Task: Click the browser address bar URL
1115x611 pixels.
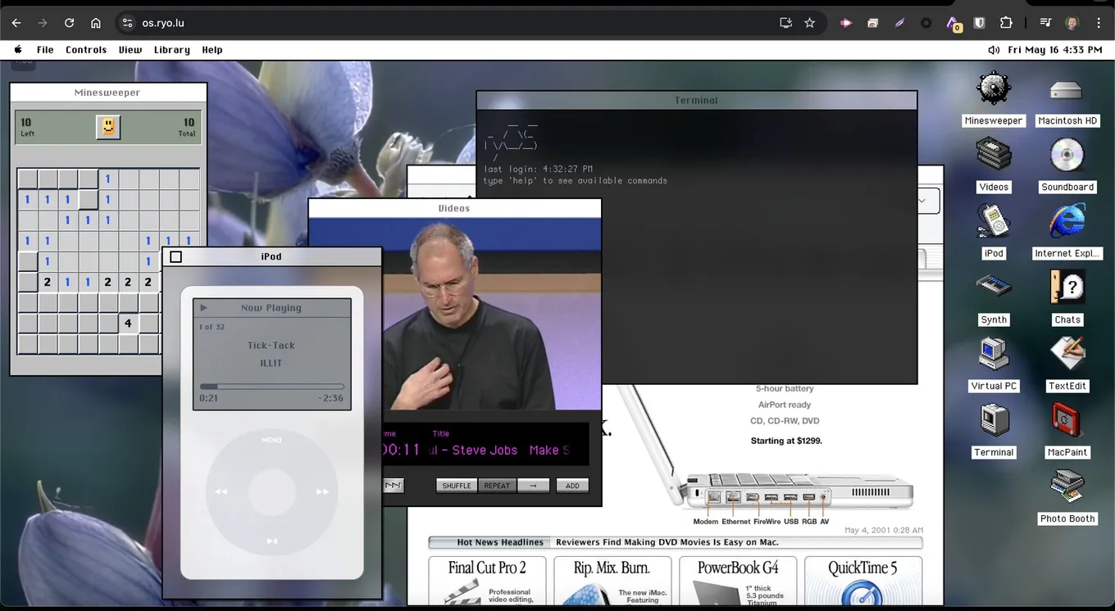Action: 163,23
